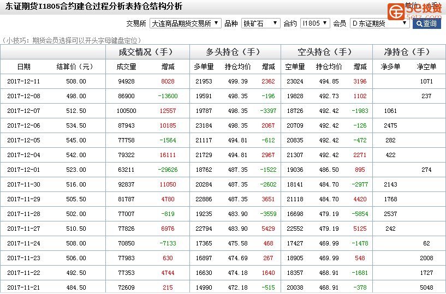Screen dimensions: 446x294
Task: Click short position value 16698
Action: pos(295,214)
